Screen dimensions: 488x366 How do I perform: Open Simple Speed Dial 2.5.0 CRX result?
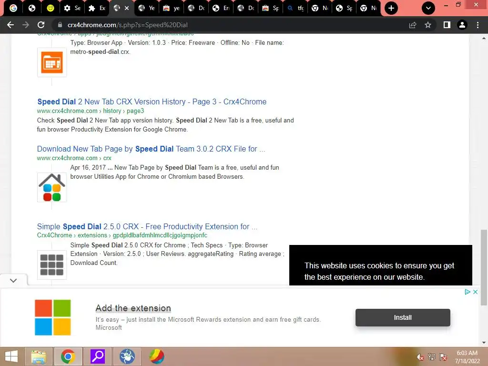point(147,226)
